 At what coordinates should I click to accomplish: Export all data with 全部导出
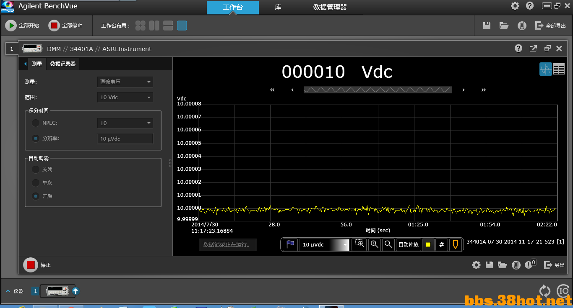click(x=551, y=26)
